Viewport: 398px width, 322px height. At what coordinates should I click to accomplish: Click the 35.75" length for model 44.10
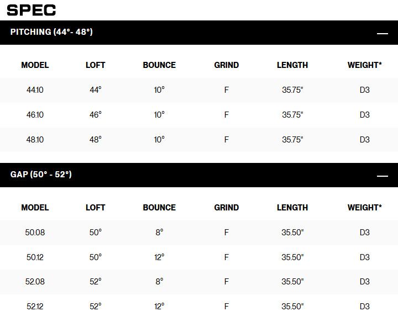point(292,90)
